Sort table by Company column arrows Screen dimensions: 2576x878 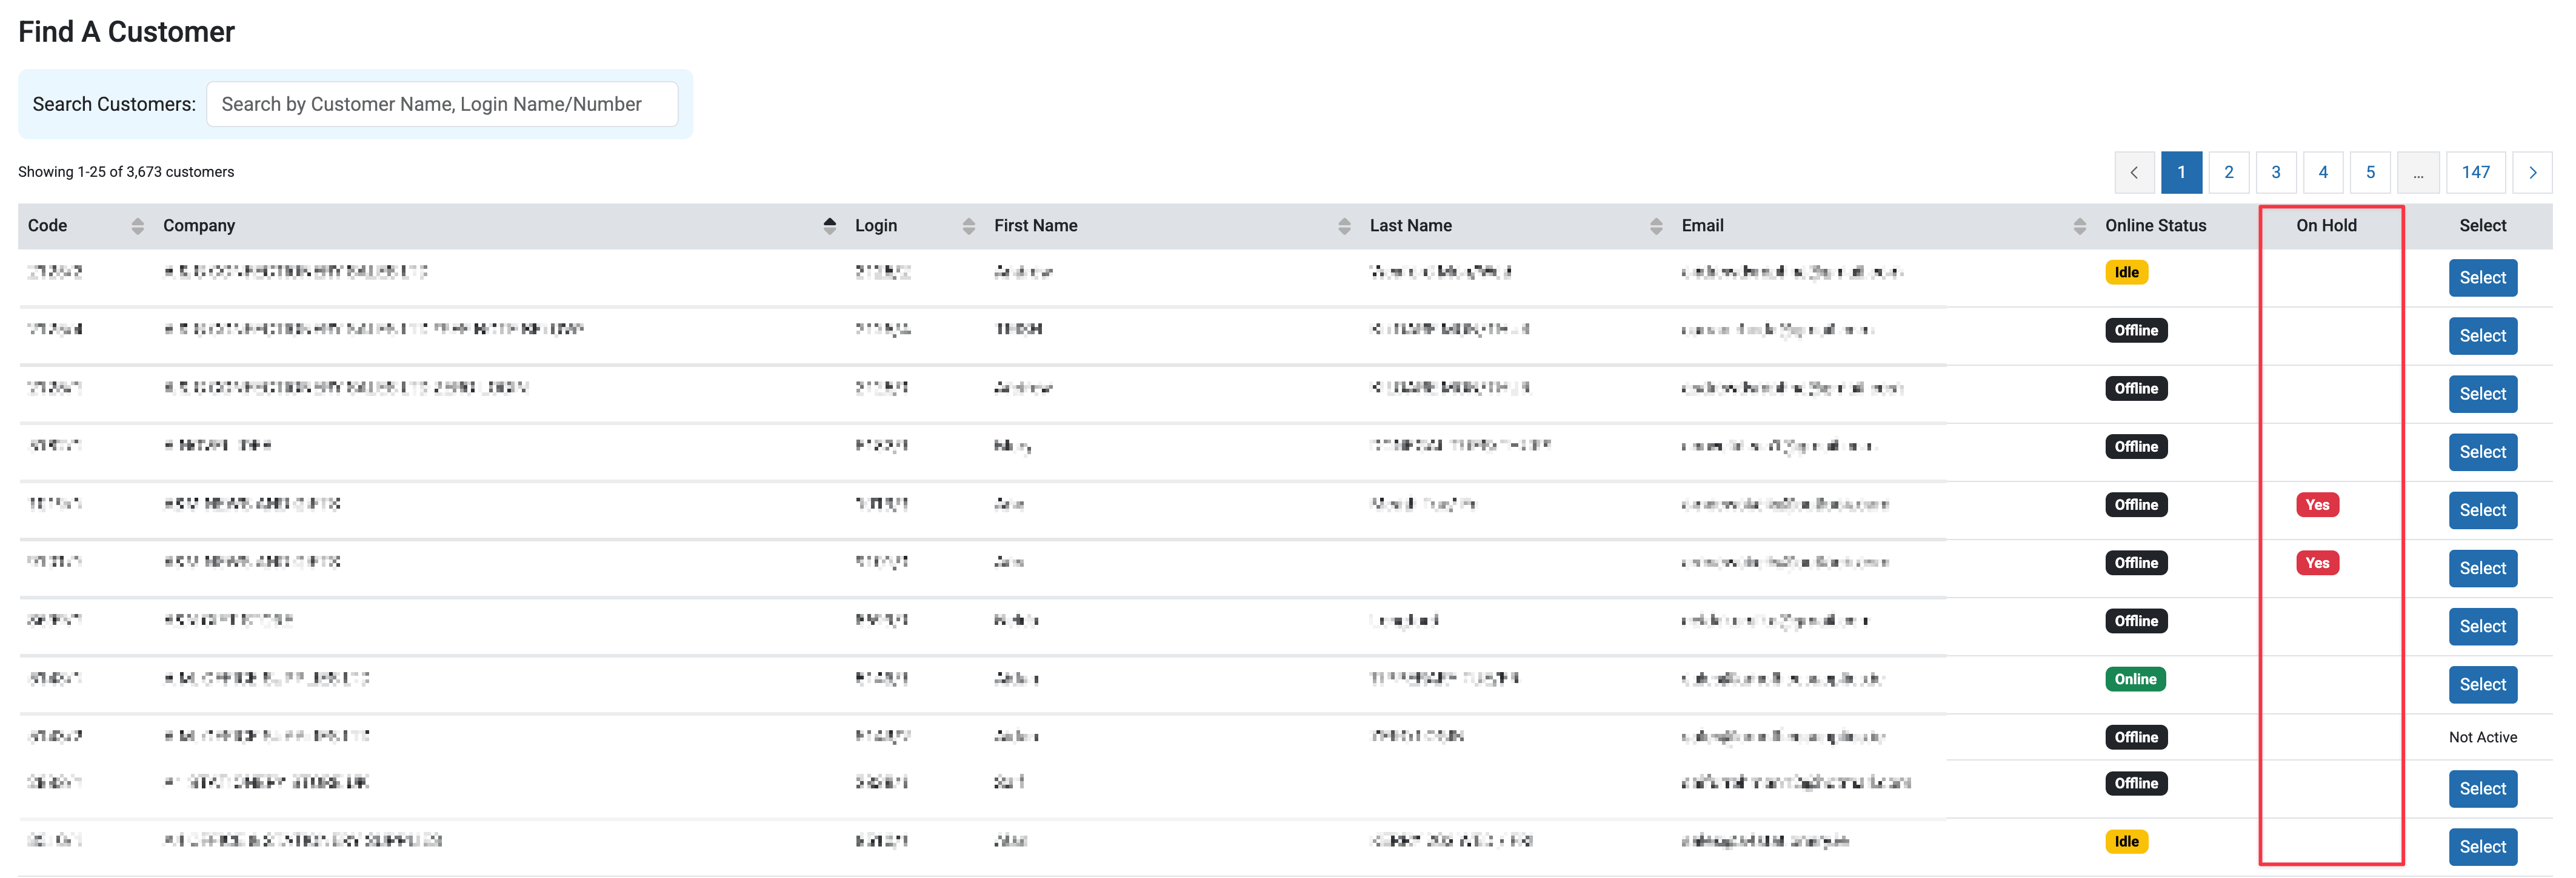[829, 226]
